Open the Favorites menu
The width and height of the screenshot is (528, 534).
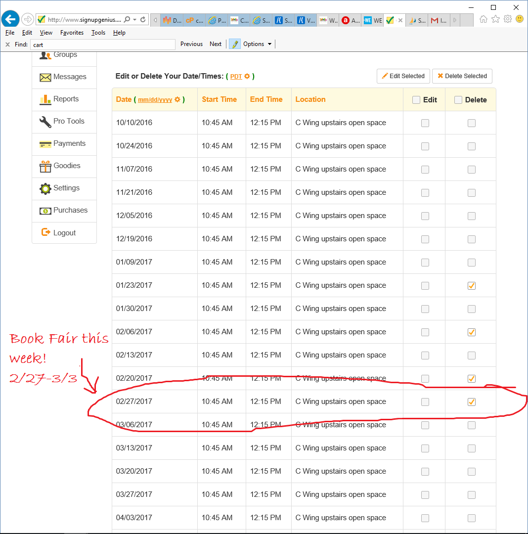click(x=72, y=33)
